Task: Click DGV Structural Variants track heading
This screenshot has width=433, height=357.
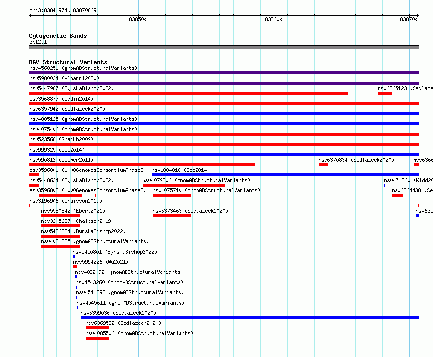Action: (68, 62)
